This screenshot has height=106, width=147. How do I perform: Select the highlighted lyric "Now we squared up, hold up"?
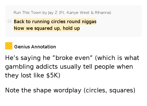(x=47, y=28)
